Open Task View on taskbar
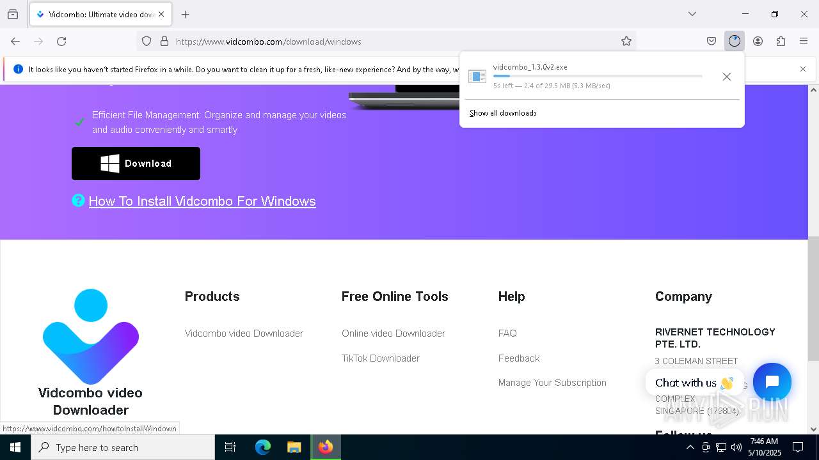Screen dimensions: 819x460 [x=230, y=447]
